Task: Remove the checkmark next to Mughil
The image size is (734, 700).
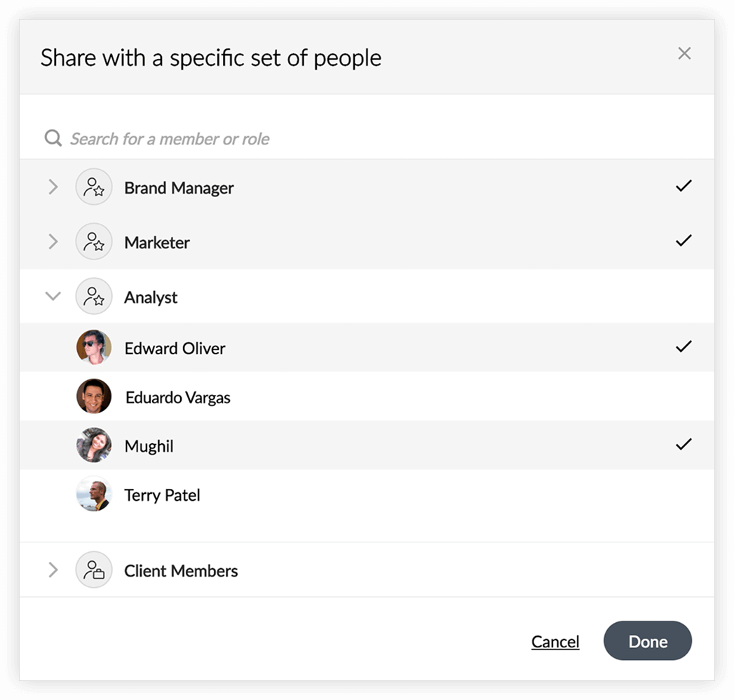Action: tap(684, 444)
